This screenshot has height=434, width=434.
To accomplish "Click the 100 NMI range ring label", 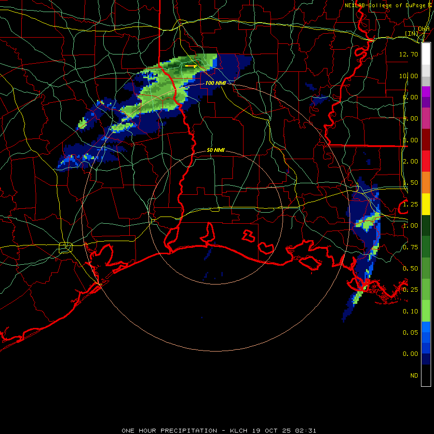I will (216, 83).
